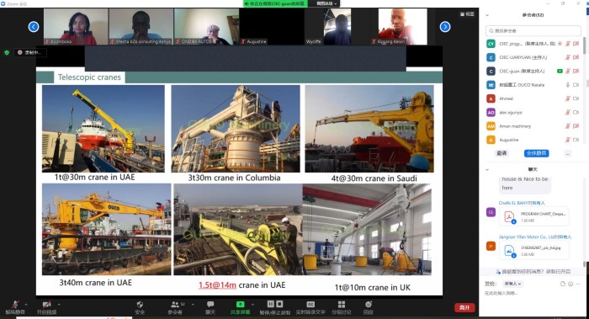589x319 pixels.
Task: Select Aman machinery AM avatar
Action: point(491,126)
